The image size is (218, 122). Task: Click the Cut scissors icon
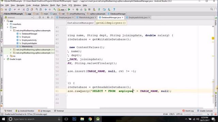pos(24,9)
